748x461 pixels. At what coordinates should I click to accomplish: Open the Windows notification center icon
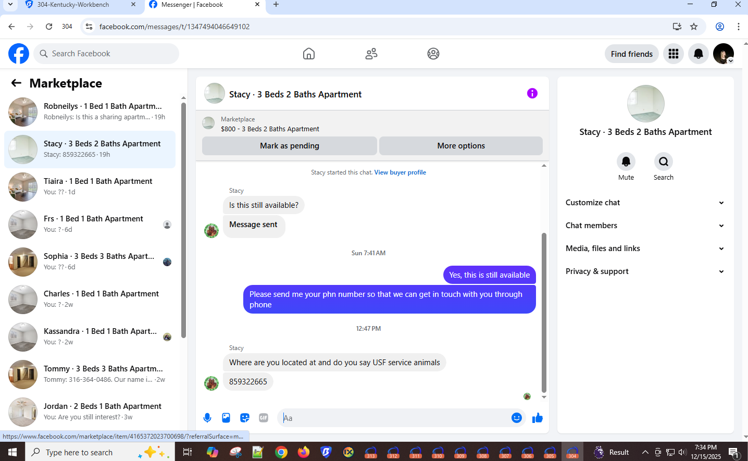(x=734, y=452)
